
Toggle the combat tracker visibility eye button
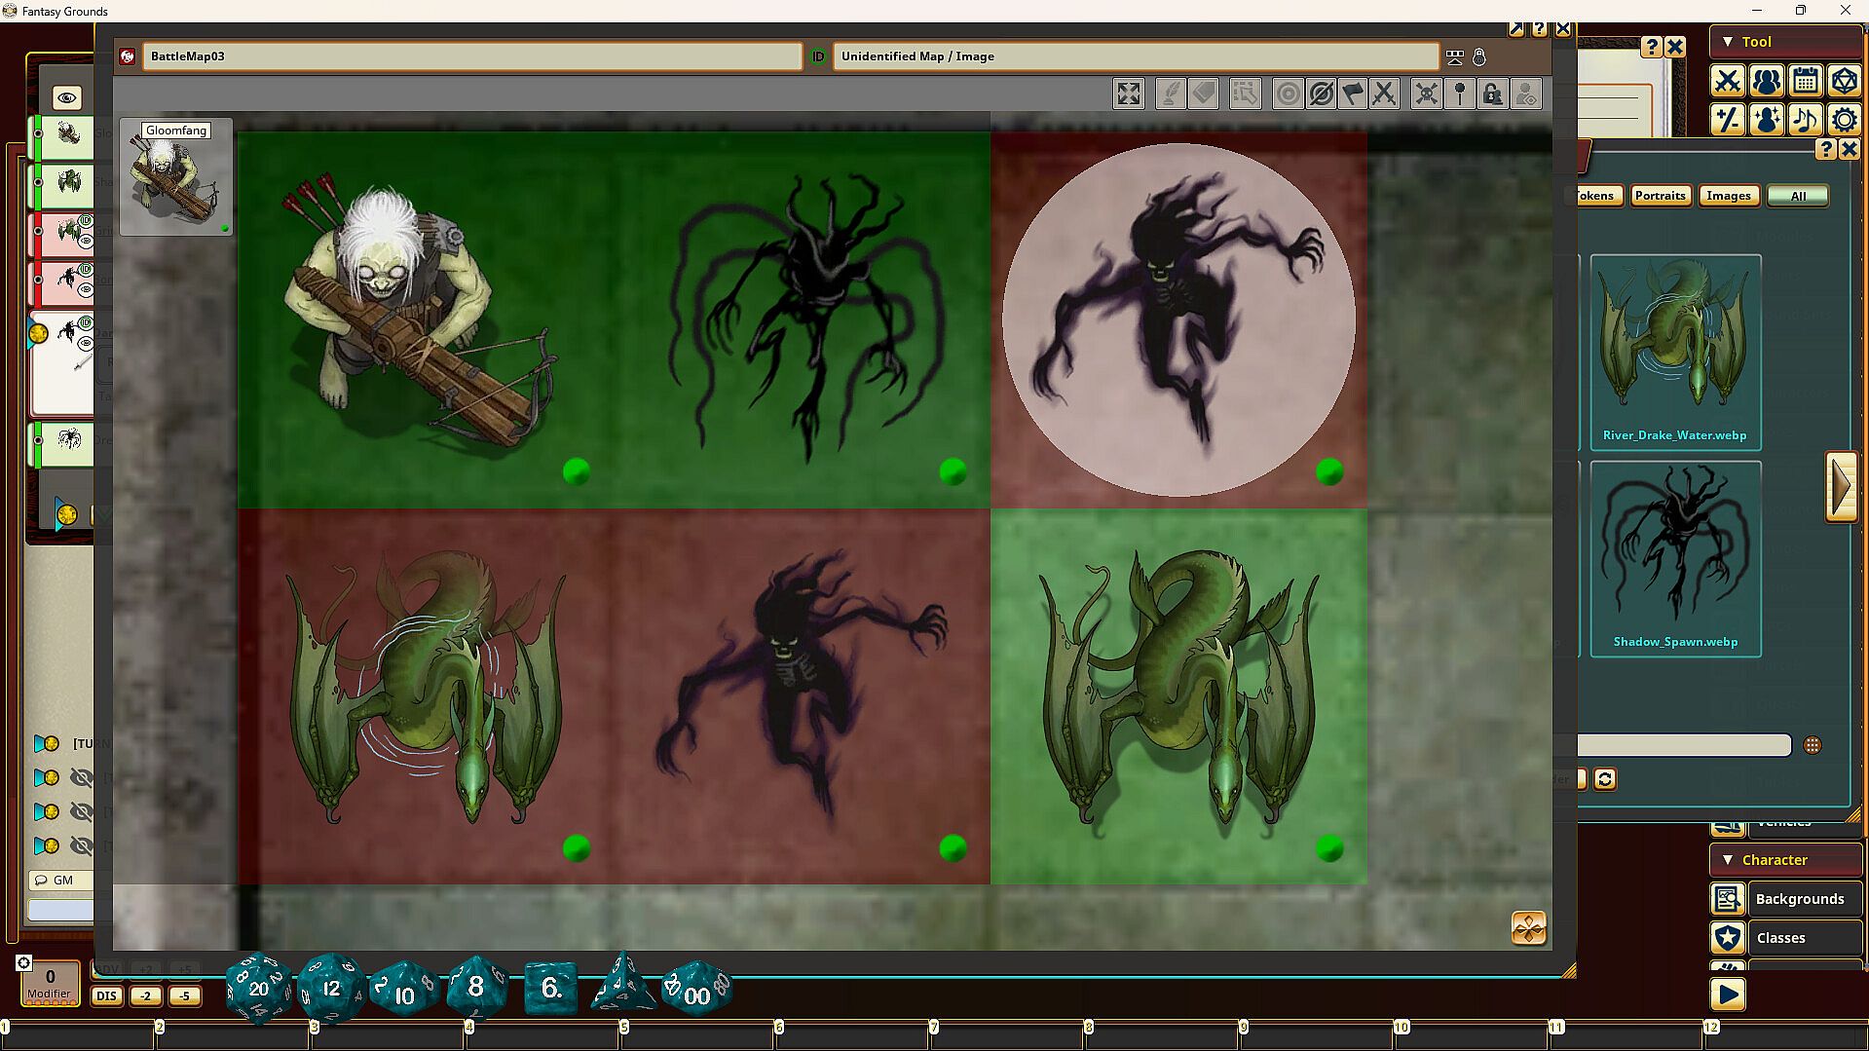(x=67, y=97)
